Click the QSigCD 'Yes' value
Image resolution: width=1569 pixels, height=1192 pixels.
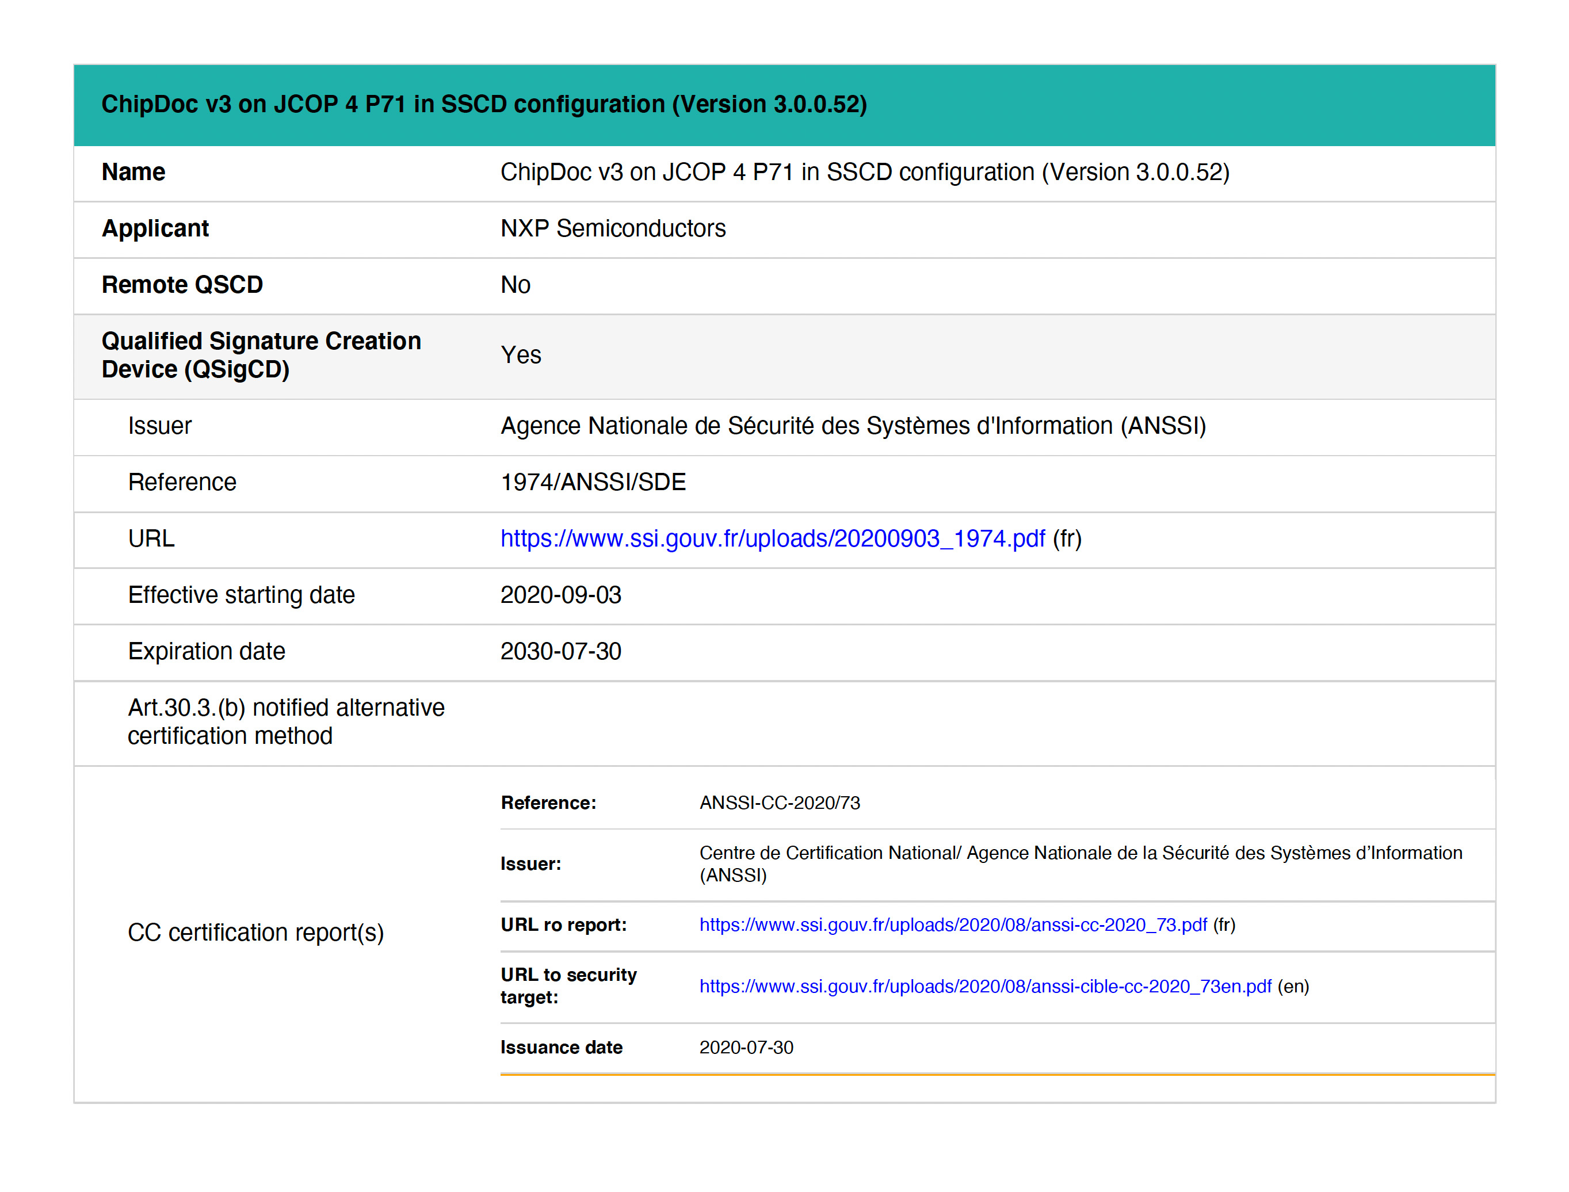tap(520, 355)
